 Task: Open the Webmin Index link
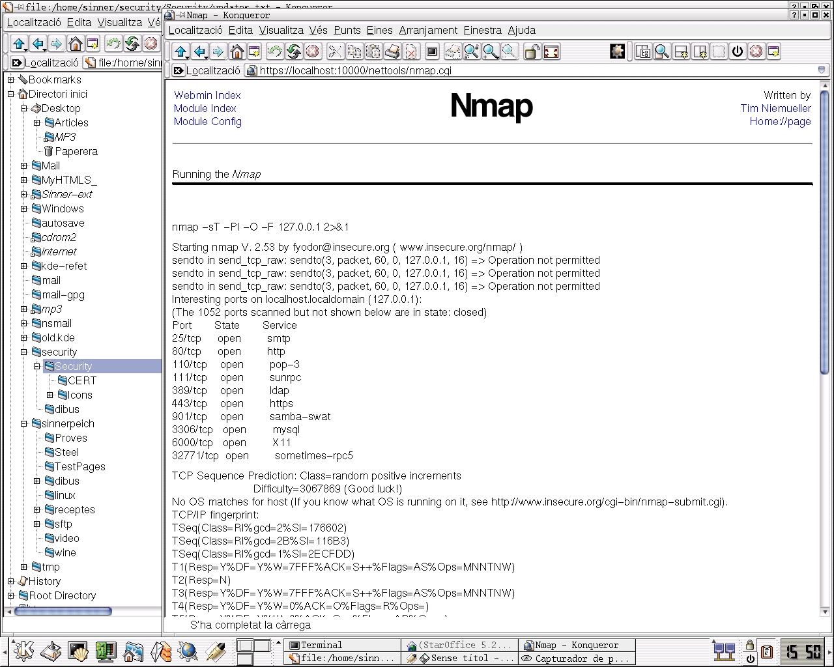tap(207, 95)
